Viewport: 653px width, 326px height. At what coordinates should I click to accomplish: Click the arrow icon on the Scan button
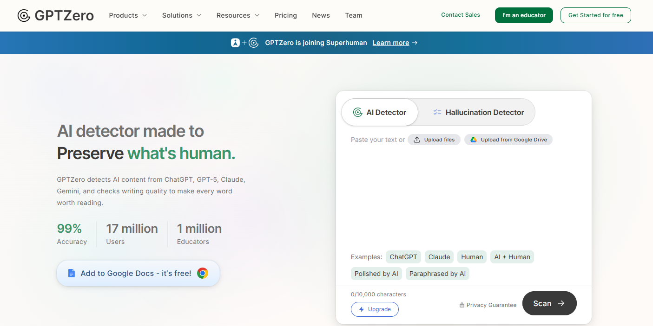(x=561, y=303)
